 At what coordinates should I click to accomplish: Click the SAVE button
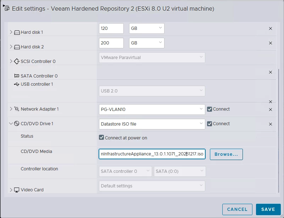pyautogui.click(x=268, y=209)
